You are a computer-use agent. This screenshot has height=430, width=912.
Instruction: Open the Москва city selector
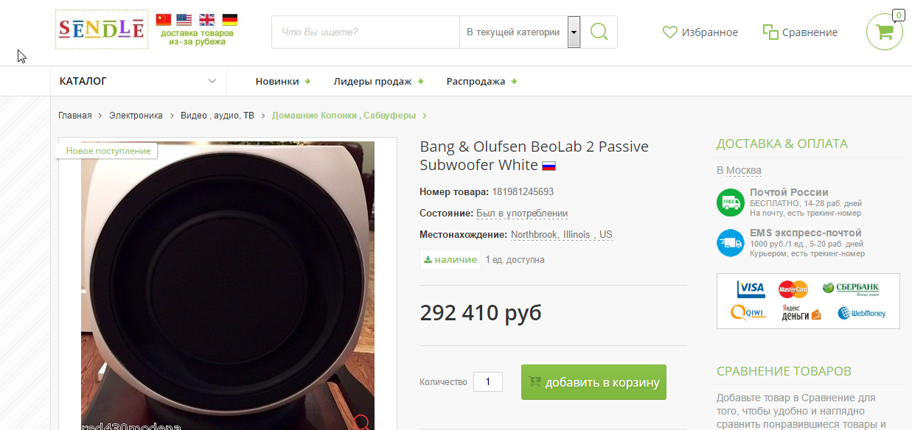[743, 170]
